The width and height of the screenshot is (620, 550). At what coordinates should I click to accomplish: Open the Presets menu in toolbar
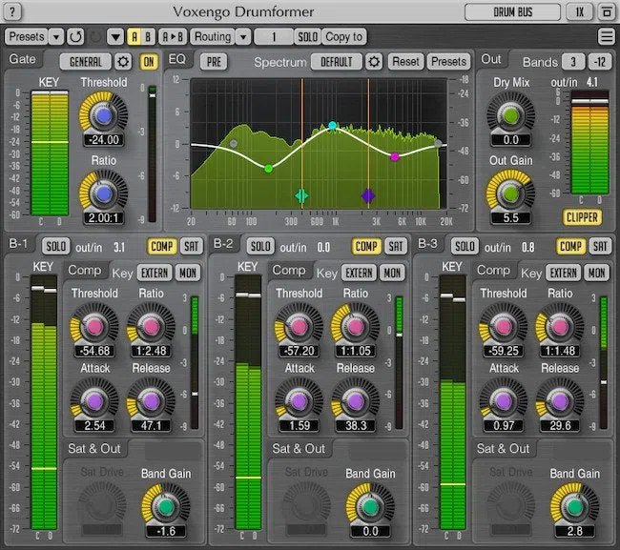[x=27, y=37]
